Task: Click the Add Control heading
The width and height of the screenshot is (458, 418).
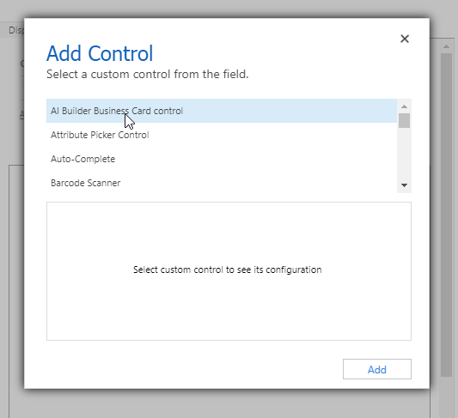Action: click(x=100, y=54)
